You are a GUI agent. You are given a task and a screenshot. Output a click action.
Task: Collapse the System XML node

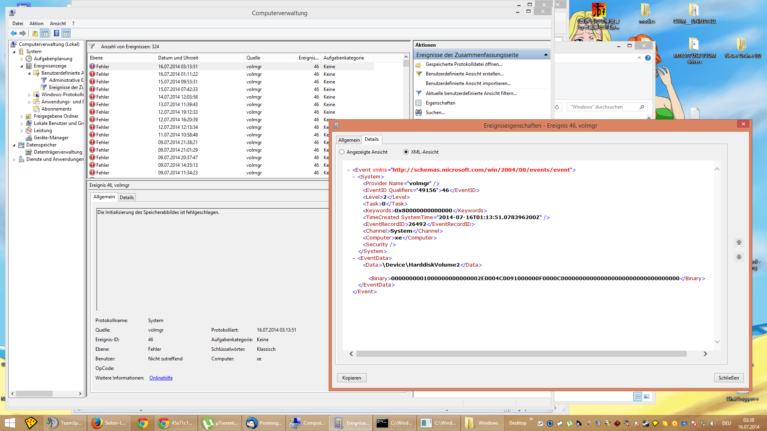pos(354,177)
